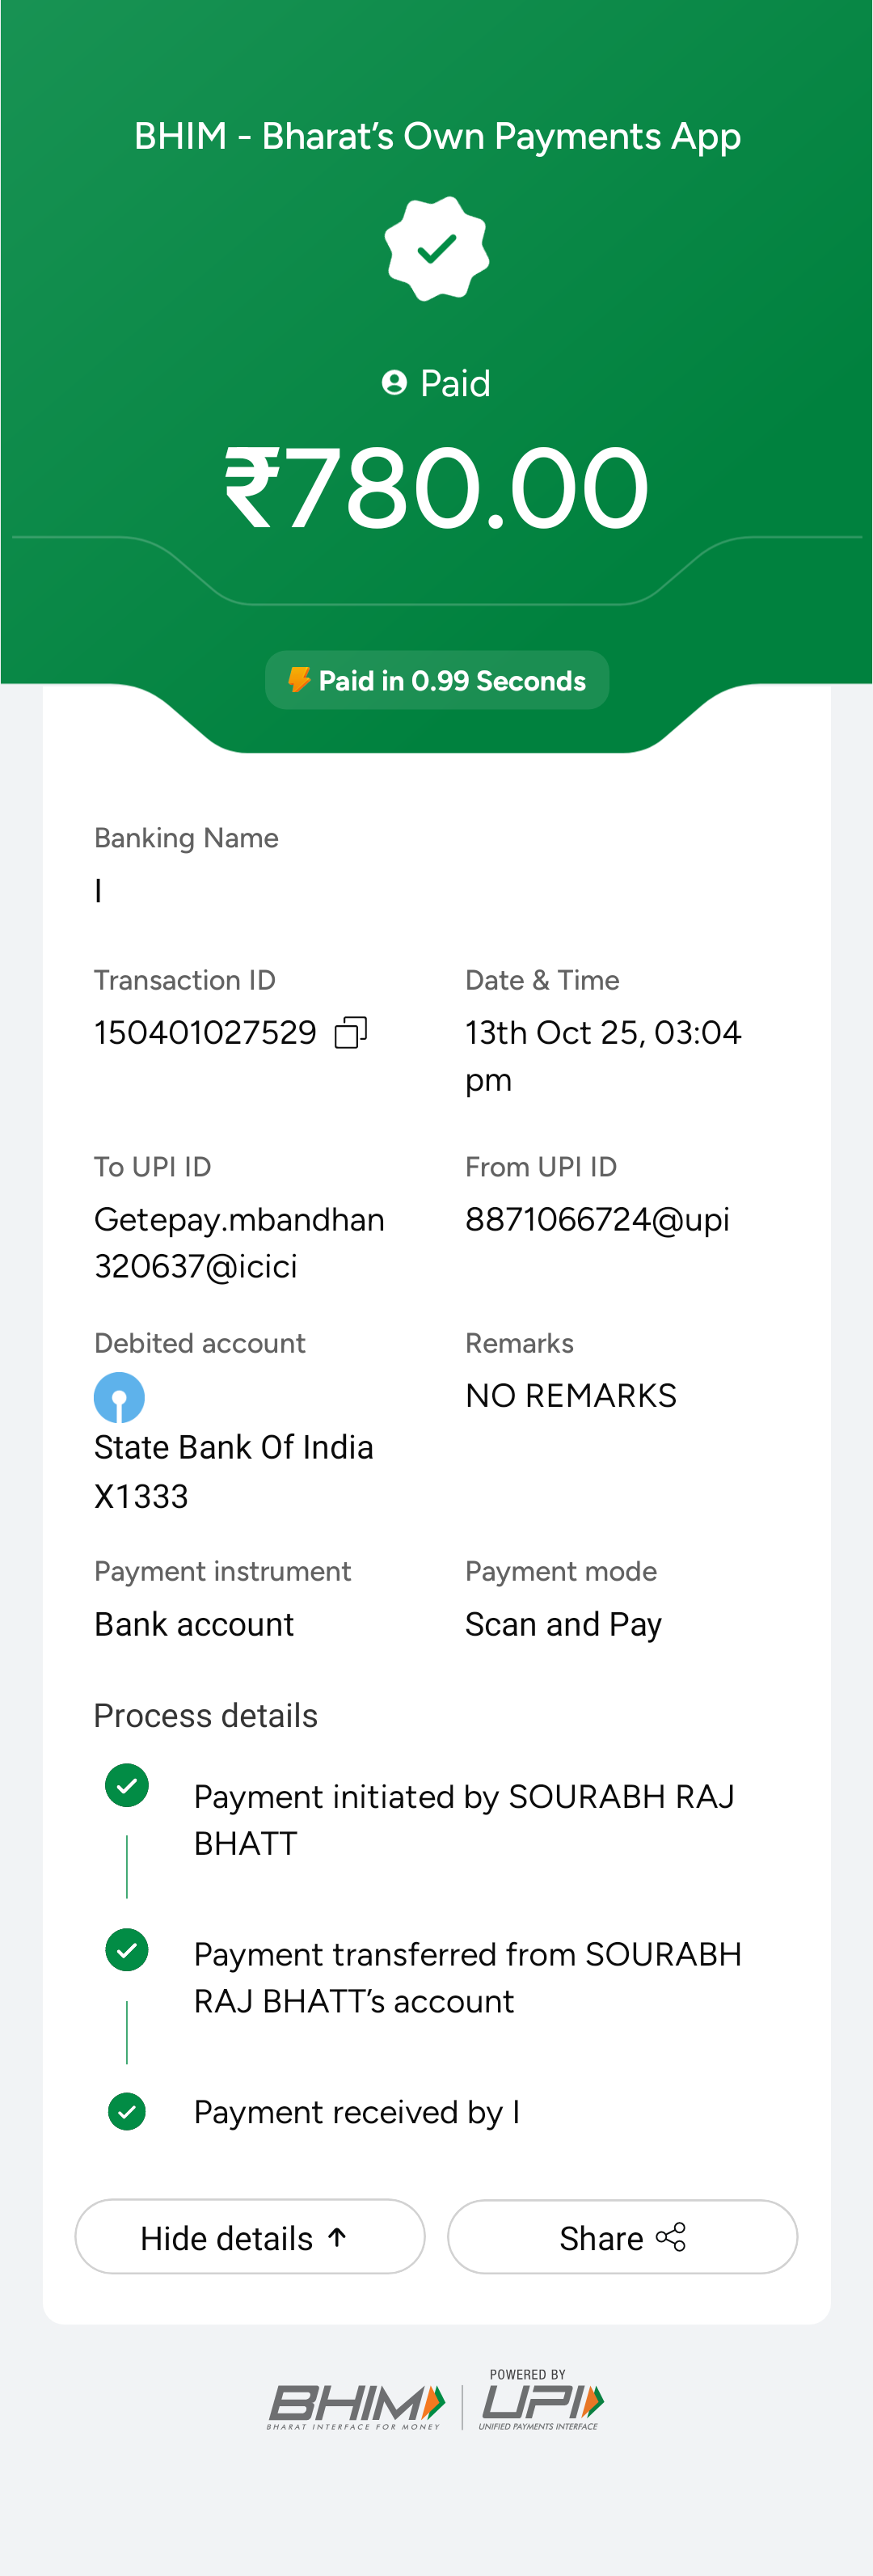Click the Process details heading
This screenshot has width=873, height=2576.
pyautogui.click(x=206, y=1716)
